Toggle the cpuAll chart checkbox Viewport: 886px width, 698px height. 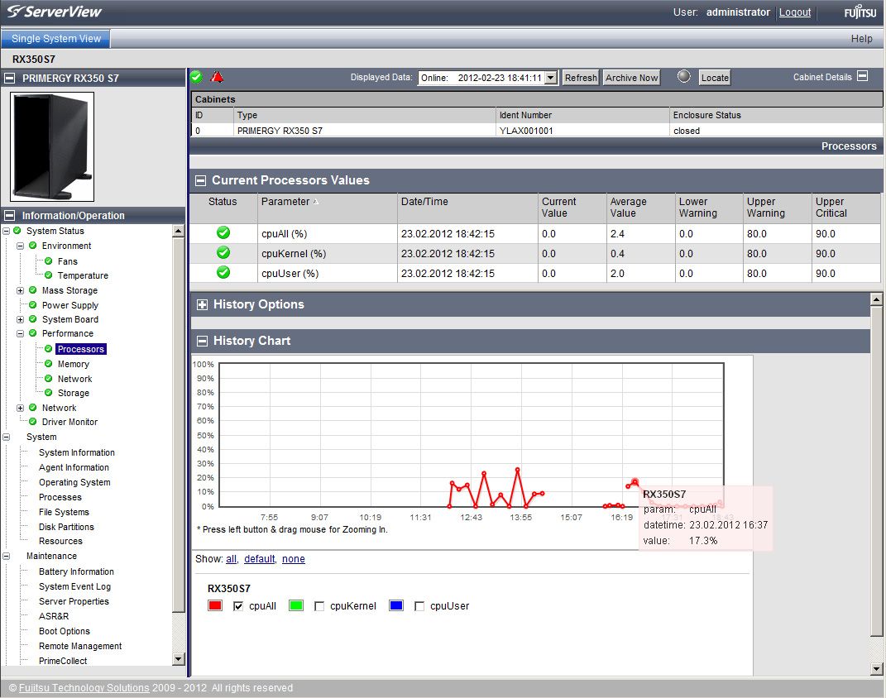[x=238, y=606]
